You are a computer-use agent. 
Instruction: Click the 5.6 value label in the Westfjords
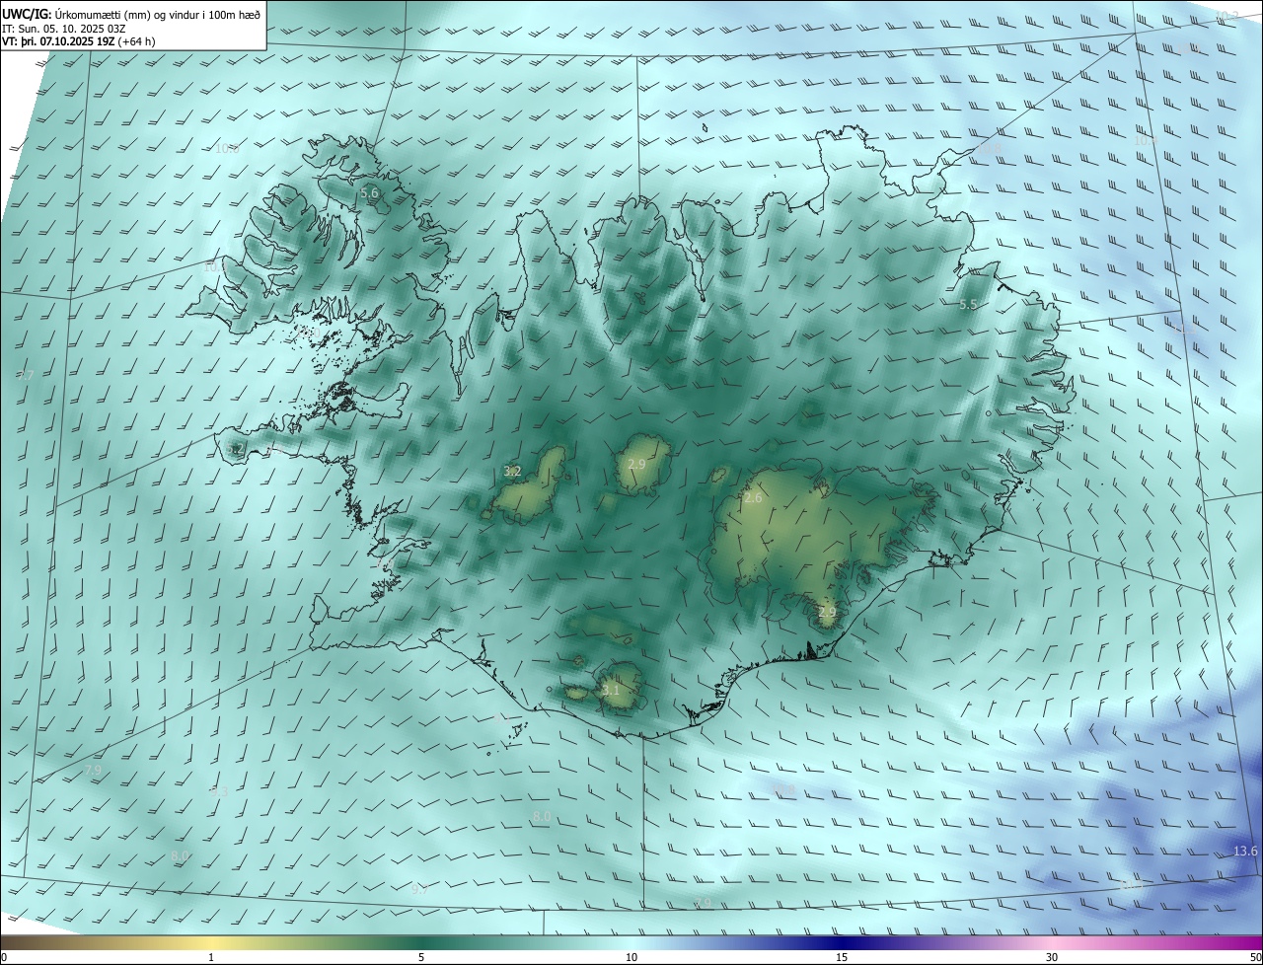369,193
